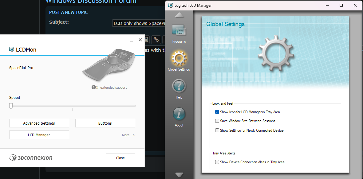Open the Buttons configuration
Image resolution: width=363 pixels, height=179 pixels.
105,123
